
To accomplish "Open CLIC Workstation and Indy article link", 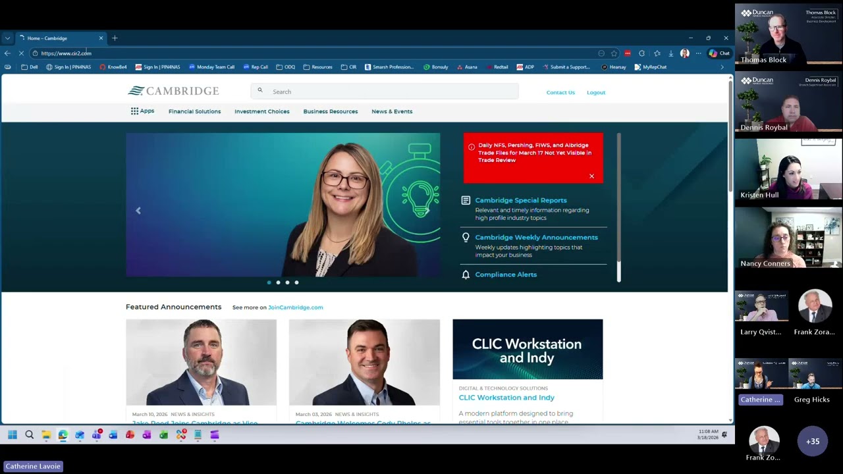I will (506, 398).
